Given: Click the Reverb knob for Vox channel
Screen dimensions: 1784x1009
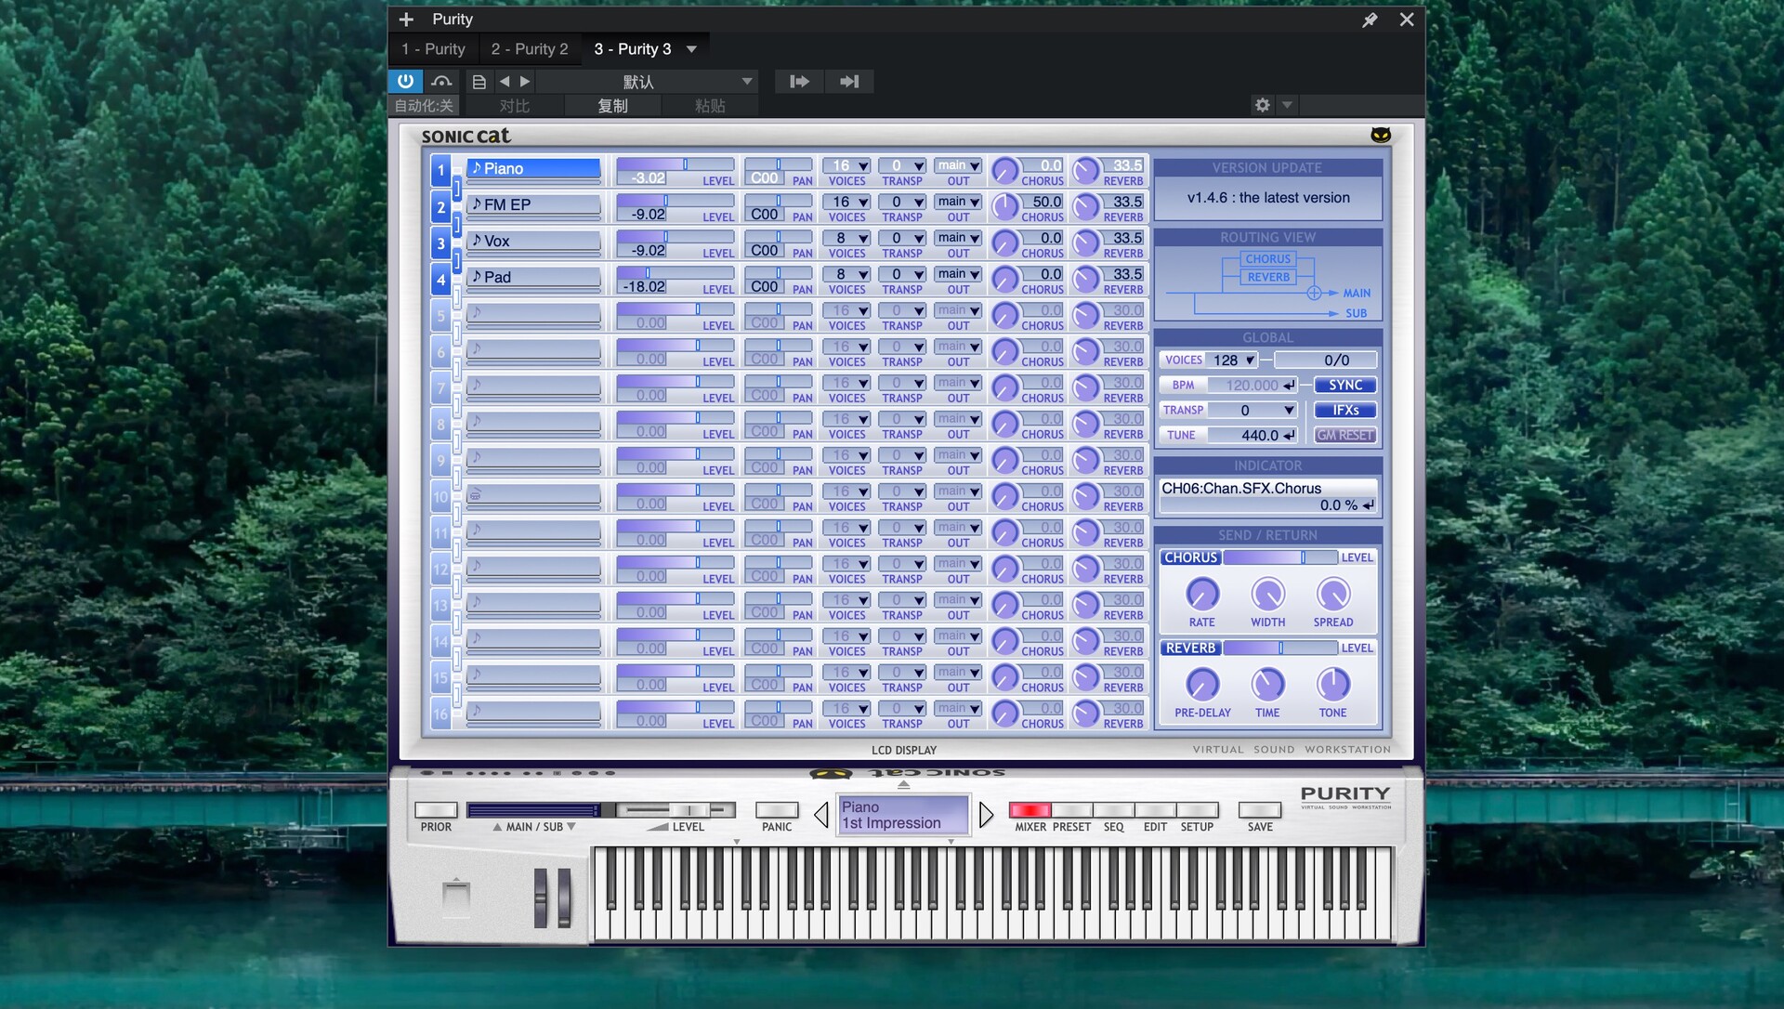Looking at the screenshot, I should pyautogui.click(x=1085, y=243).
